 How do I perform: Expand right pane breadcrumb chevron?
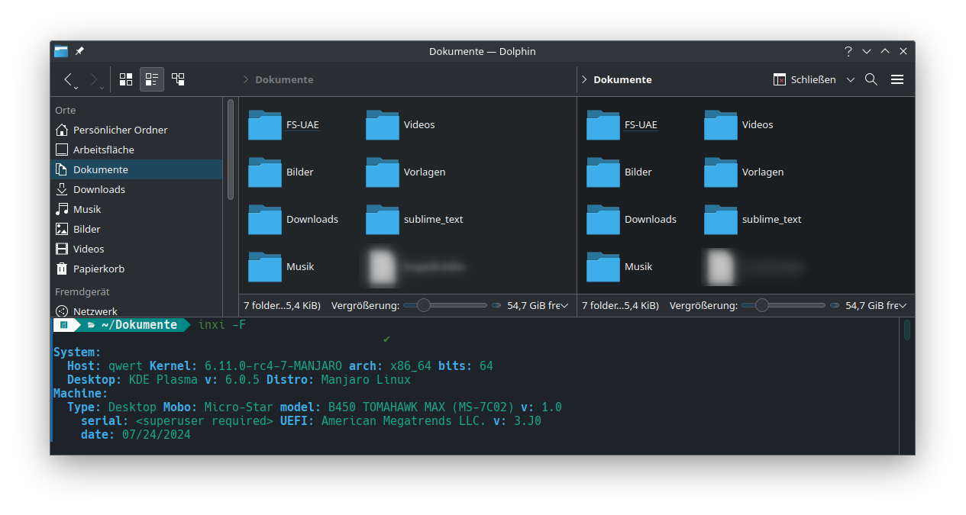(x=584, y=79)
